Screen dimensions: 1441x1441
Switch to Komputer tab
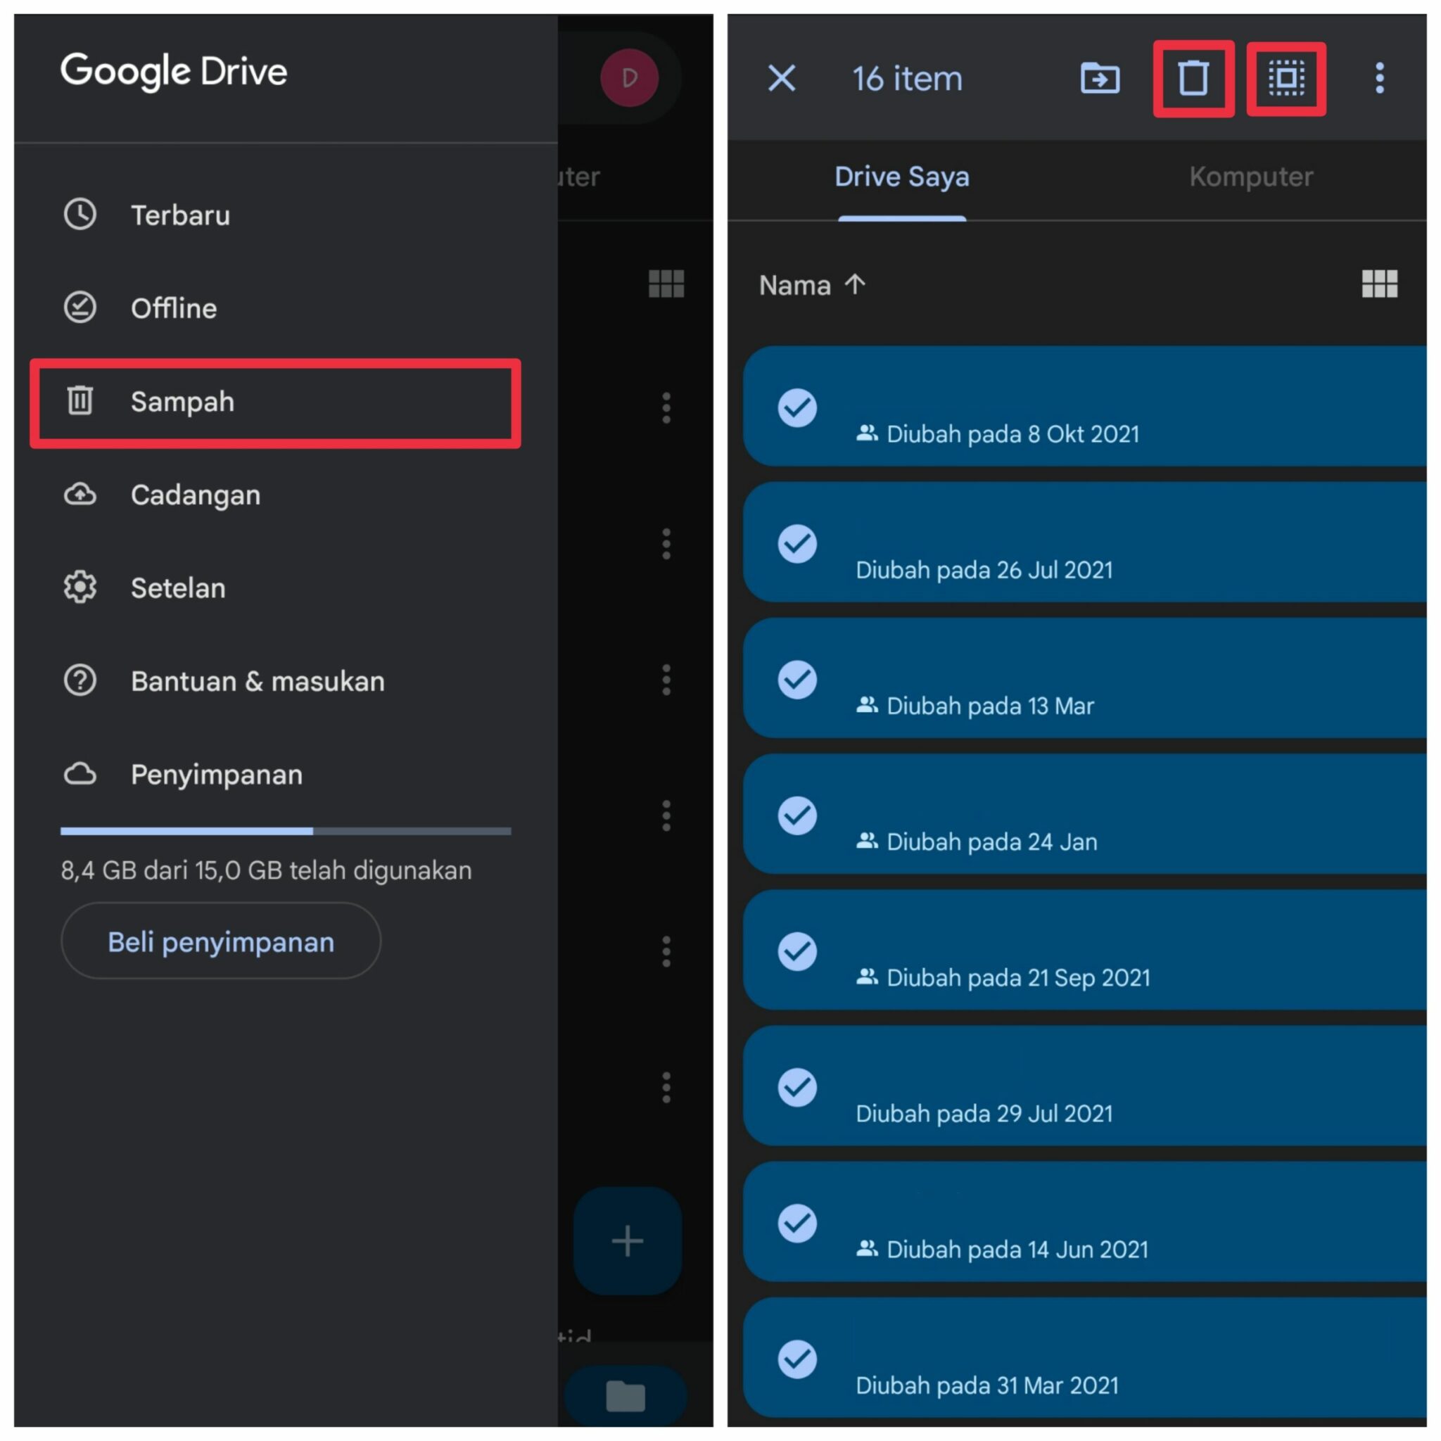[x=1251, y=177]
